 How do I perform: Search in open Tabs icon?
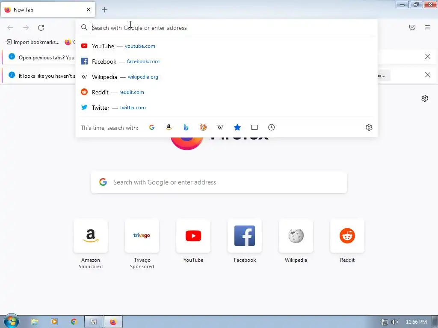pos(255,127)
